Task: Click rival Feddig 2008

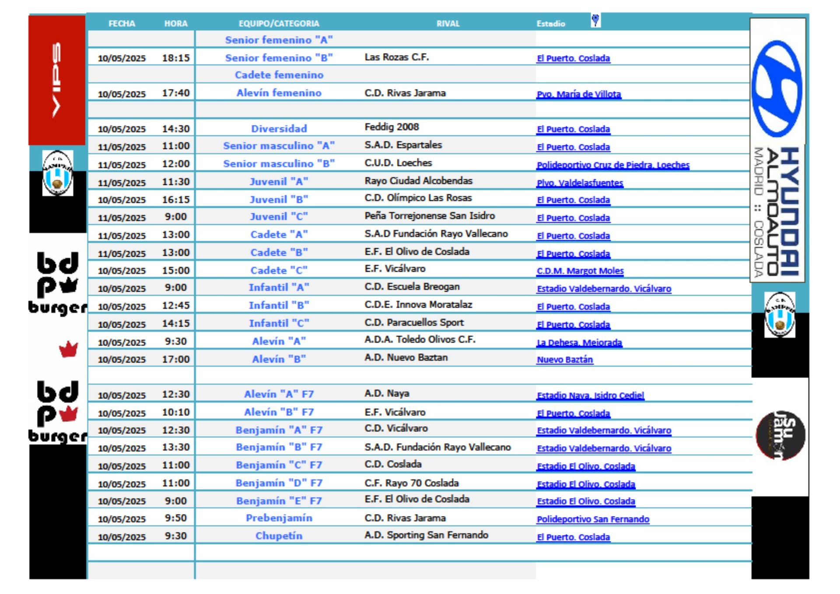Action: [392, 127]
